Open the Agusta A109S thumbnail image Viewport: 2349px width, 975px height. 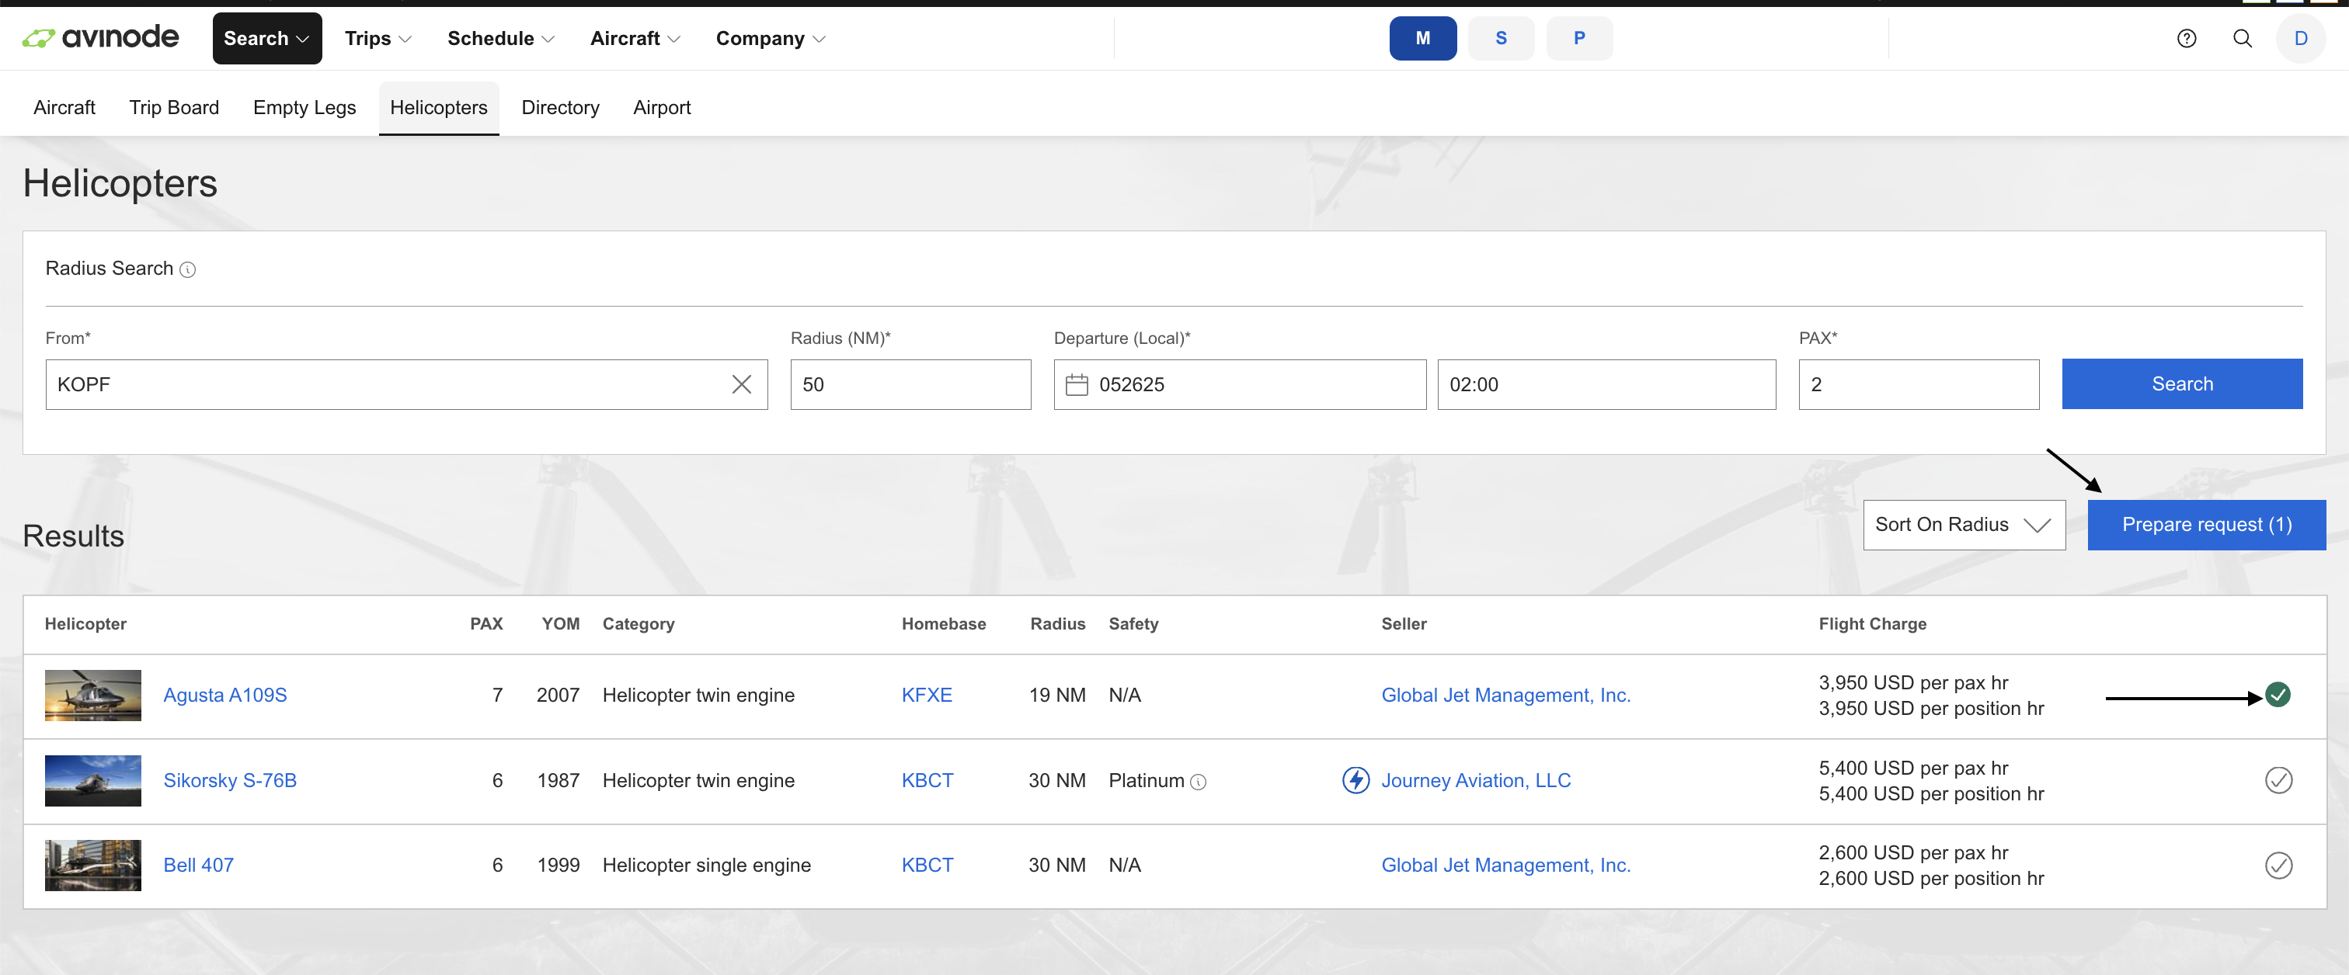coord(93,696)
